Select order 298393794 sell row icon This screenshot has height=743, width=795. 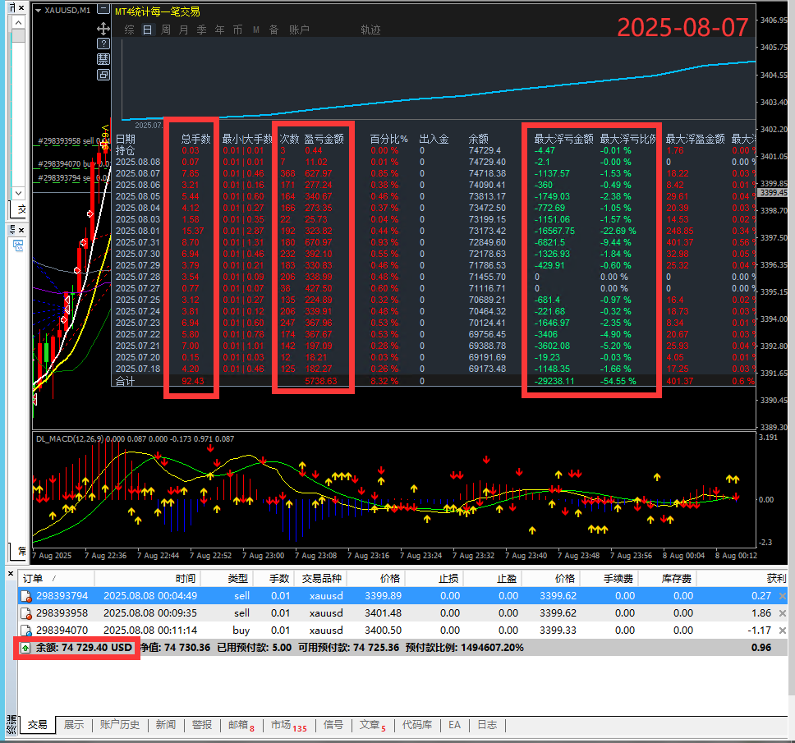25,597
